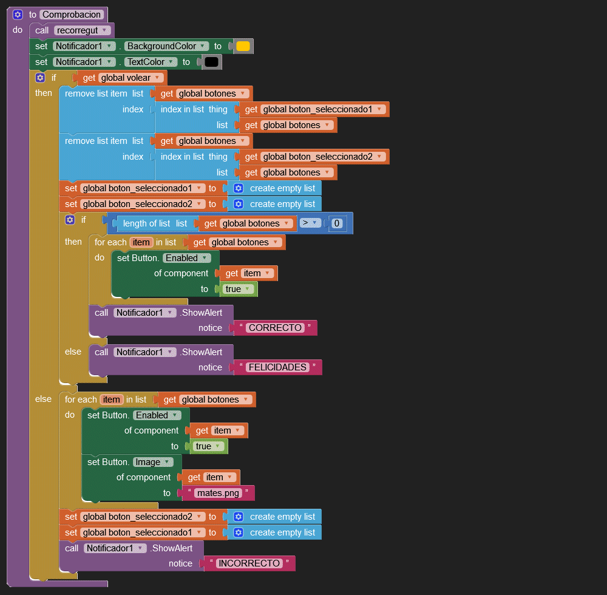Expand the TextColor property dropdown
Screen dimensions: 607x595
(173, 62)
